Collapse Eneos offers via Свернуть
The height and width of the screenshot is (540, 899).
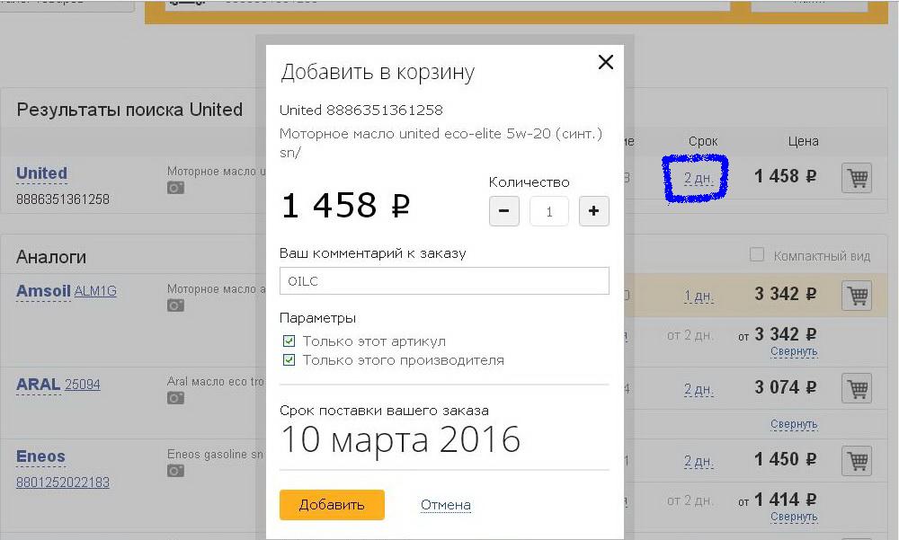[794, 517]
